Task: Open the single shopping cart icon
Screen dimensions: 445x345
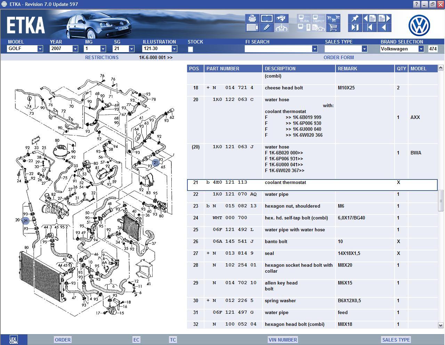Action: (333, 28)
